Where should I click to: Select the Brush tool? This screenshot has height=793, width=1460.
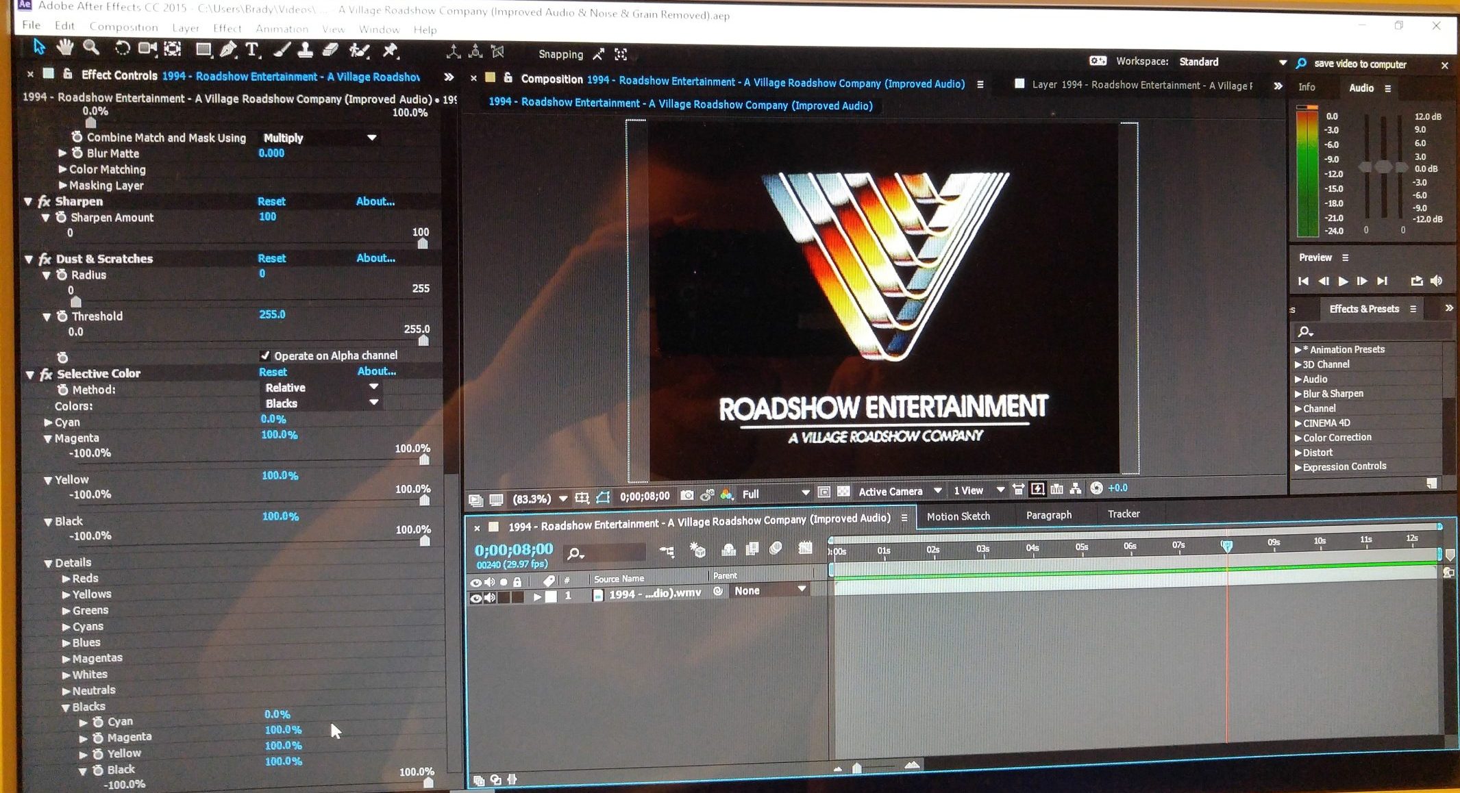(281, 50)
